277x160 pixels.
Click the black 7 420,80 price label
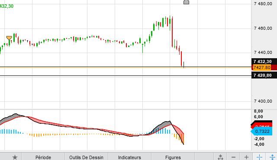[264, 75]
